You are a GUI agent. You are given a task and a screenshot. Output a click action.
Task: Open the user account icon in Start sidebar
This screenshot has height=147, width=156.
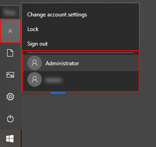(10, 31)
